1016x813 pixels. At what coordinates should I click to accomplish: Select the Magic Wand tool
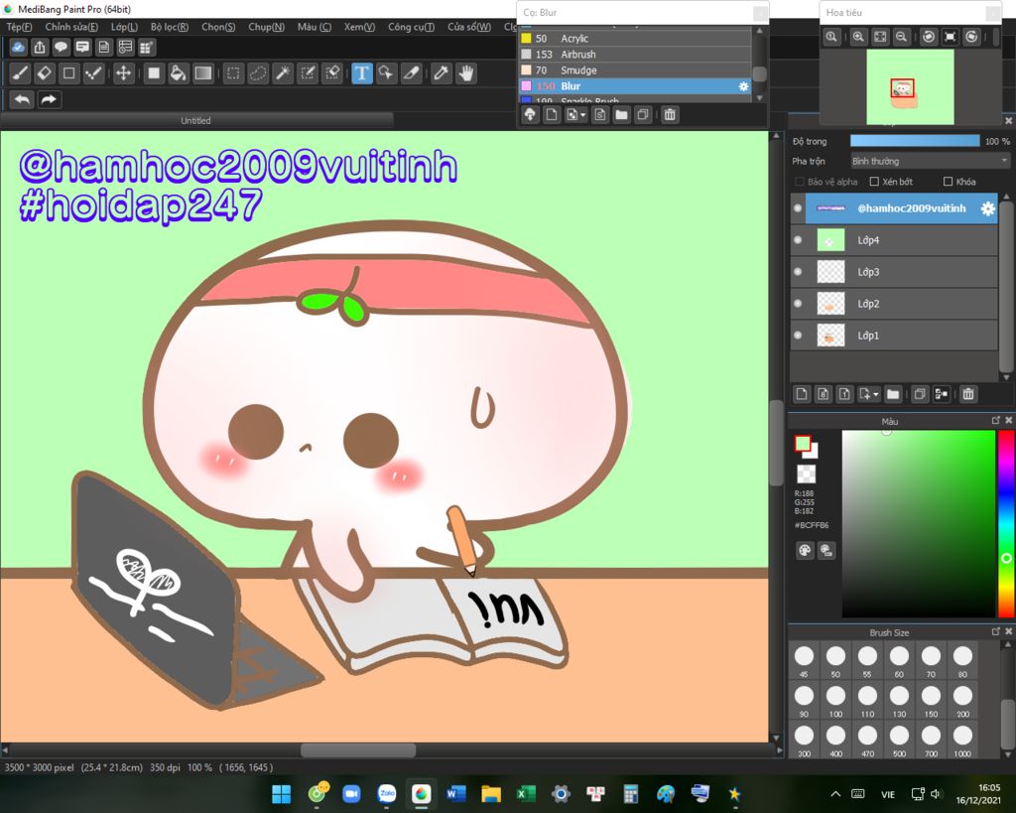tap(283, 73)
